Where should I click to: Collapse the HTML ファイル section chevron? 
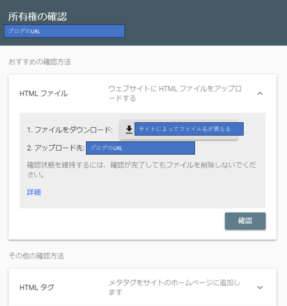[x=260, y=94]
